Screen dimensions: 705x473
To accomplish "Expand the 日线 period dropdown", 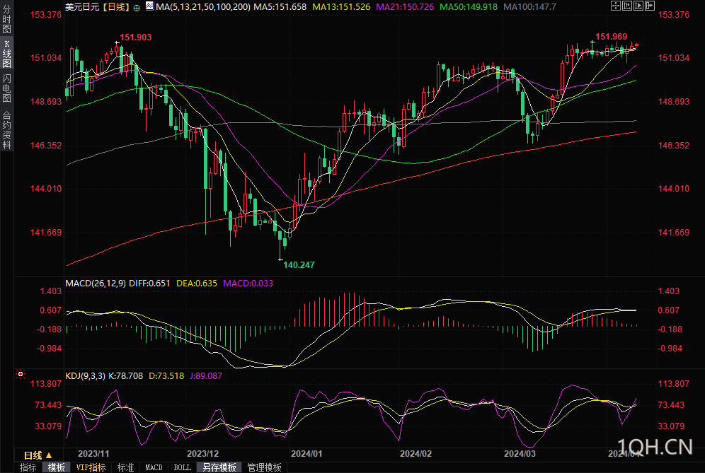I will (39, 455).
